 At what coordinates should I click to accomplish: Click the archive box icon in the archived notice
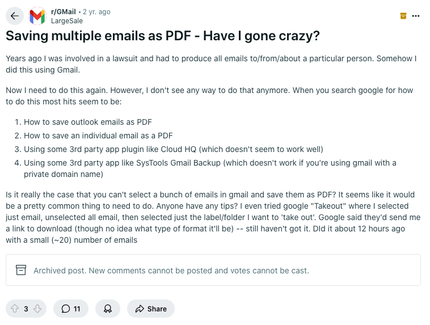[21, 270]
